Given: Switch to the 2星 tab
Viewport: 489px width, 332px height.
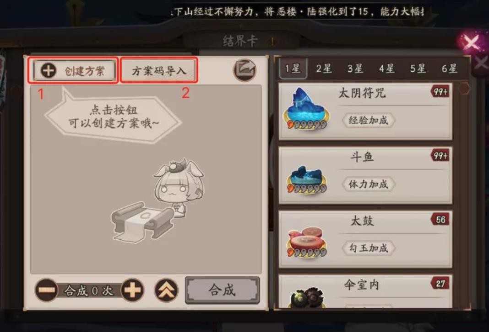Looking at the screenshot, I should click(x=324, y=68).
